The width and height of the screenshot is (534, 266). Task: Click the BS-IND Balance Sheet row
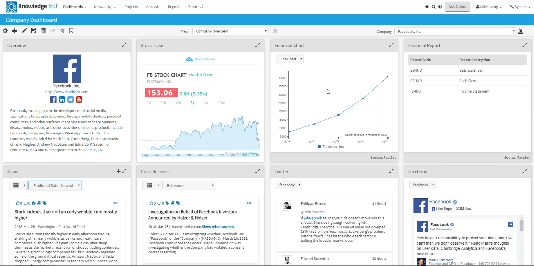pyautogui.click(x=467, y=70)
